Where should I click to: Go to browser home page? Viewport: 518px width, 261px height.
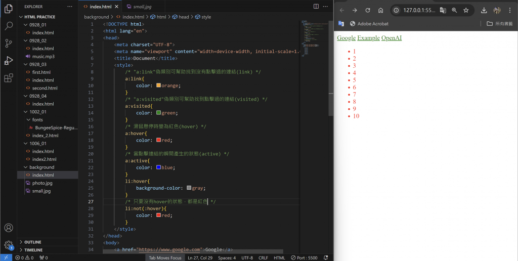[x=380, y=10]
